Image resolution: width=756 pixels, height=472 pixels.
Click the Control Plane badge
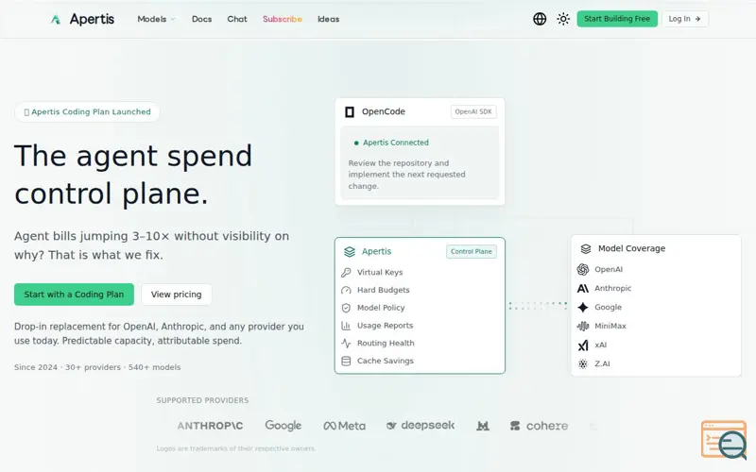(x=471, y=251)
